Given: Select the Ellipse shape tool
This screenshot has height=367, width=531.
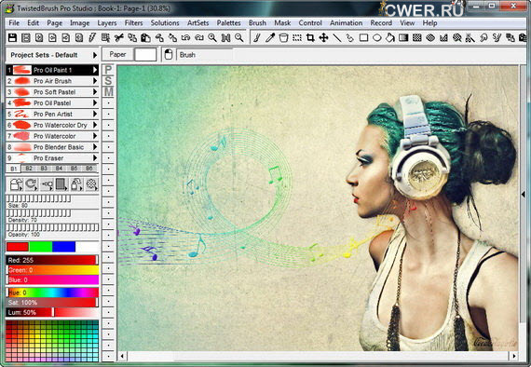Looking at the screenshot, I should tap(377, 37).
